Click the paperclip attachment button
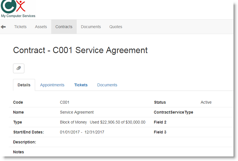 [x=19, y=68]
